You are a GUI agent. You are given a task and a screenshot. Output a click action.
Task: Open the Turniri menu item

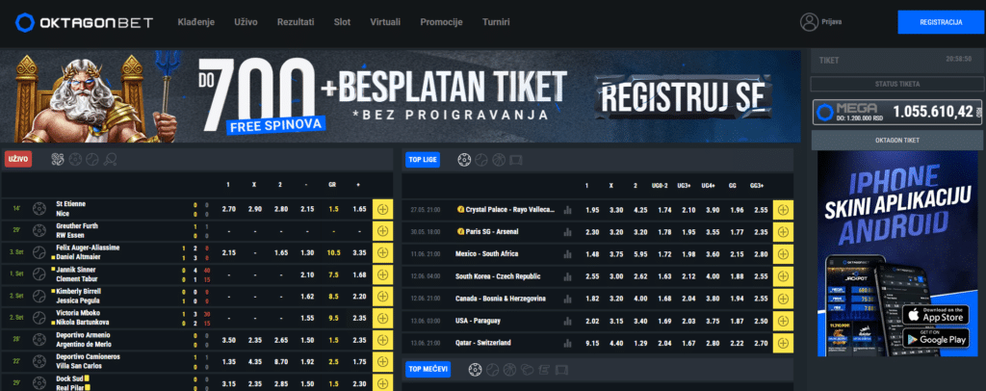[496, 22]
